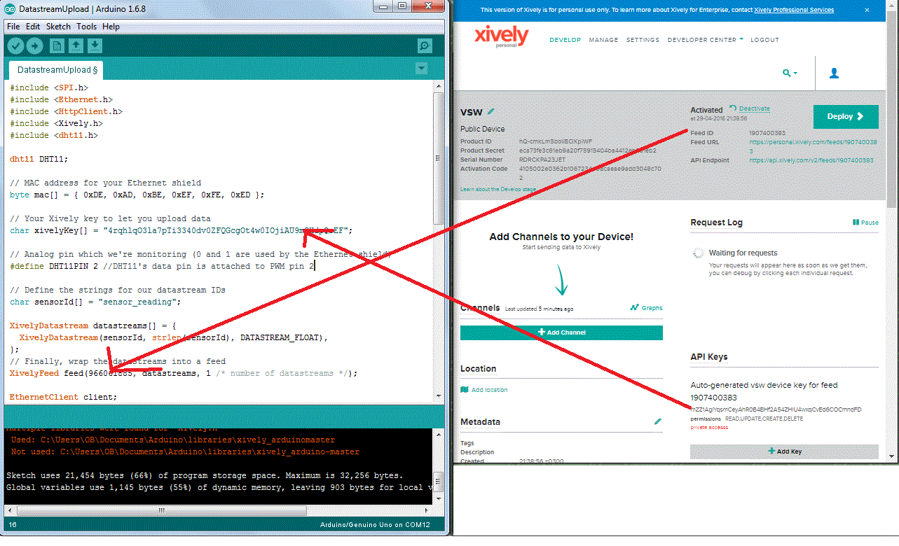Click the Deactivate link

coord(754,108)
